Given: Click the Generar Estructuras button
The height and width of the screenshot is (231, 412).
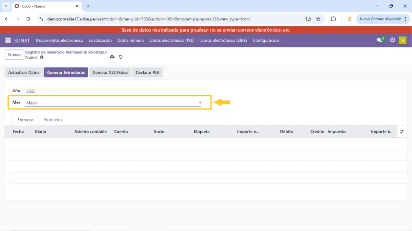Looking at the screenshot, I should tap(66, 72).
